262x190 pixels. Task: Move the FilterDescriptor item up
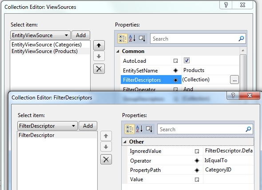point(106,136)
